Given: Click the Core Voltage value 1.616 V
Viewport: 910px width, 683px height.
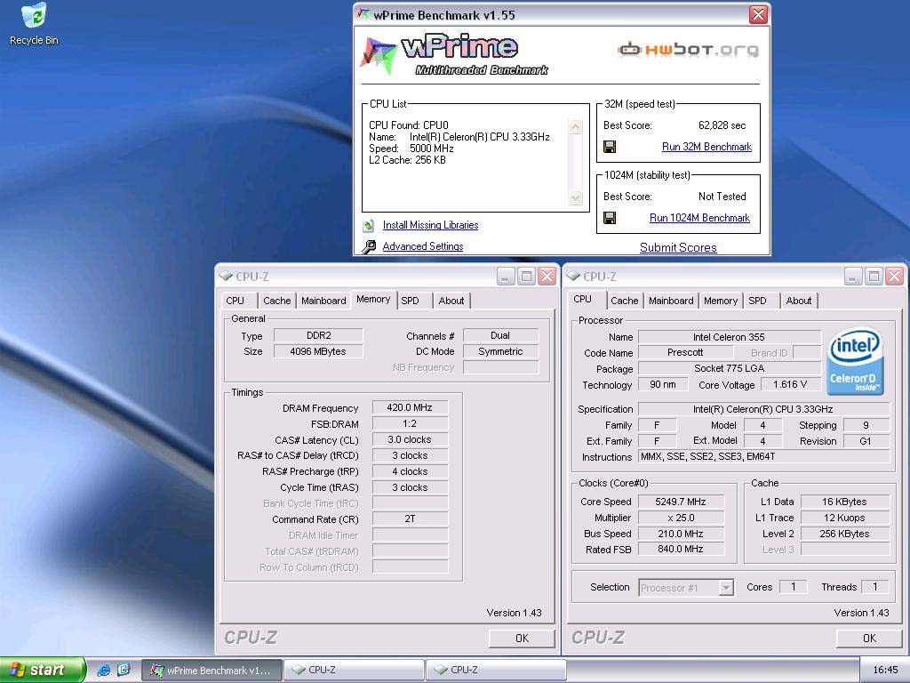Looking at the screenshot, I should tap(790, 384).
